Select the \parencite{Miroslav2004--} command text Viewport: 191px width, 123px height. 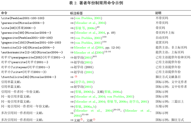23,23
